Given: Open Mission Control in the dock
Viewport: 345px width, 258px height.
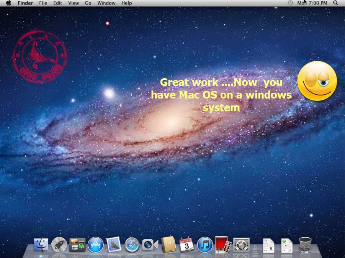Looking at the screenshot, I should [x=77, y=245].
